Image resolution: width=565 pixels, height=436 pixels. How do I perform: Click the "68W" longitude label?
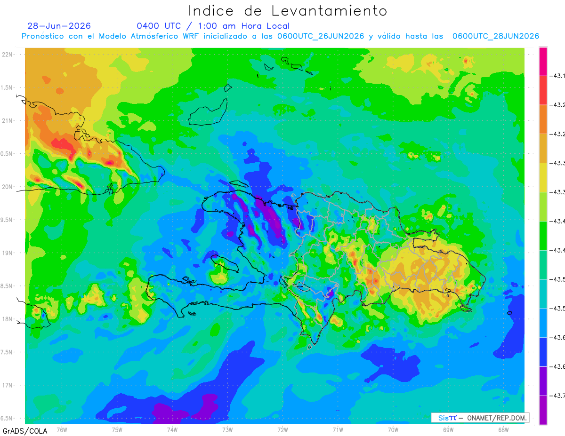[503, 429]
